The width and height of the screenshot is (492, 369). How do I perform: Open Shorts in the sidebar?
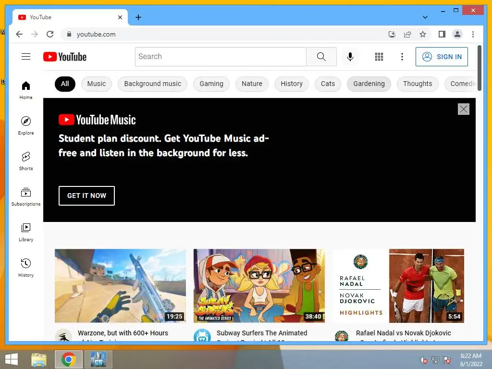[26, 161]
